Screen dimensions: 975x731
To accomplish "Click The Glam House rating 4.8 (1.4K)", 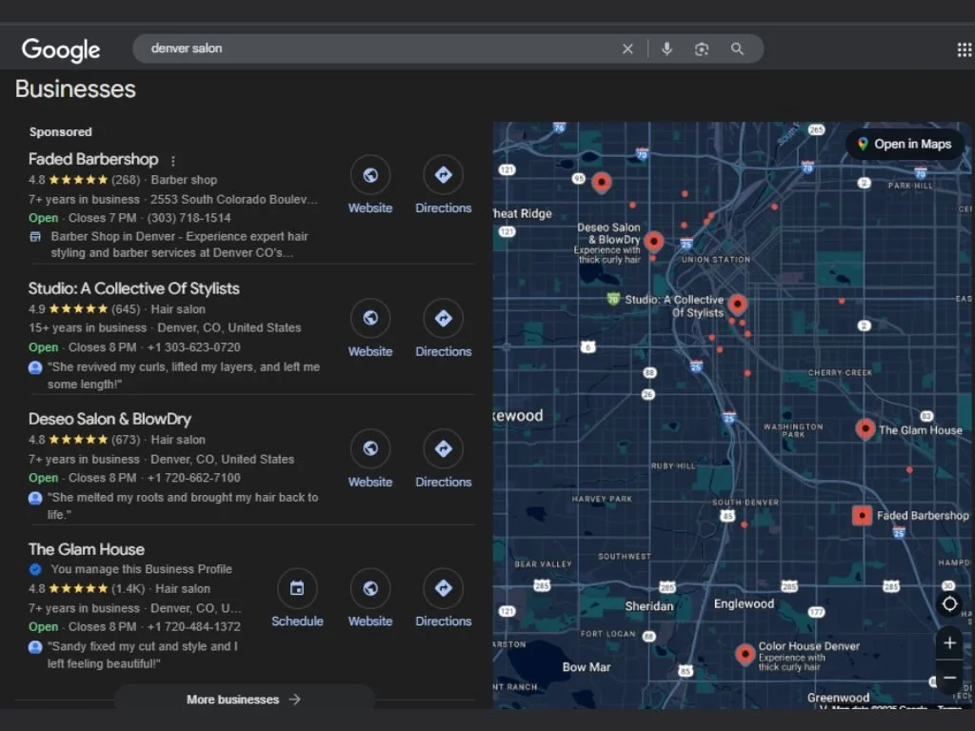I will coord(87,588).
